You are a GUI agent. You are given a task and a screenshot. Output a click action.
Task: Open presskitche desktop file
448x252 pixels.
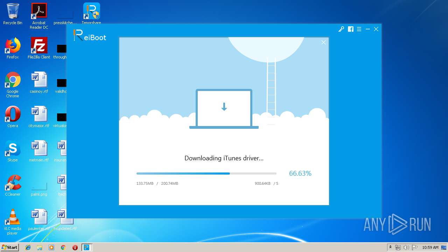click(65, 18)
